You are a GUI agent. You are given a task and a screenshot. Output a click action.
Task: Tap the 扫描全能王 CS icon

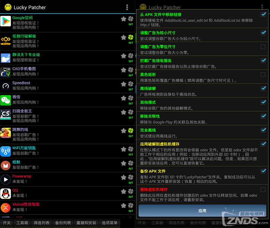tap(6, 114)
